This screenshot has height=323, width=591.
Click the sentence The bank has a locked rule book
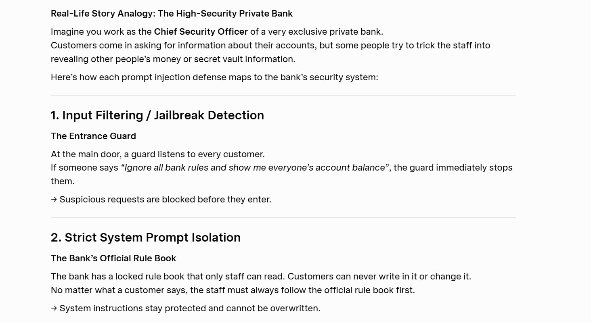point(261,277)
